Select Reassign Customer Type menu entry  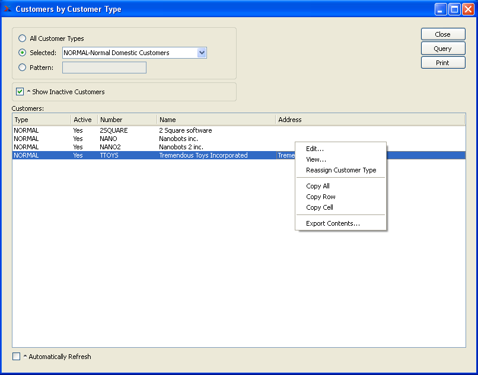pos(340,170)
